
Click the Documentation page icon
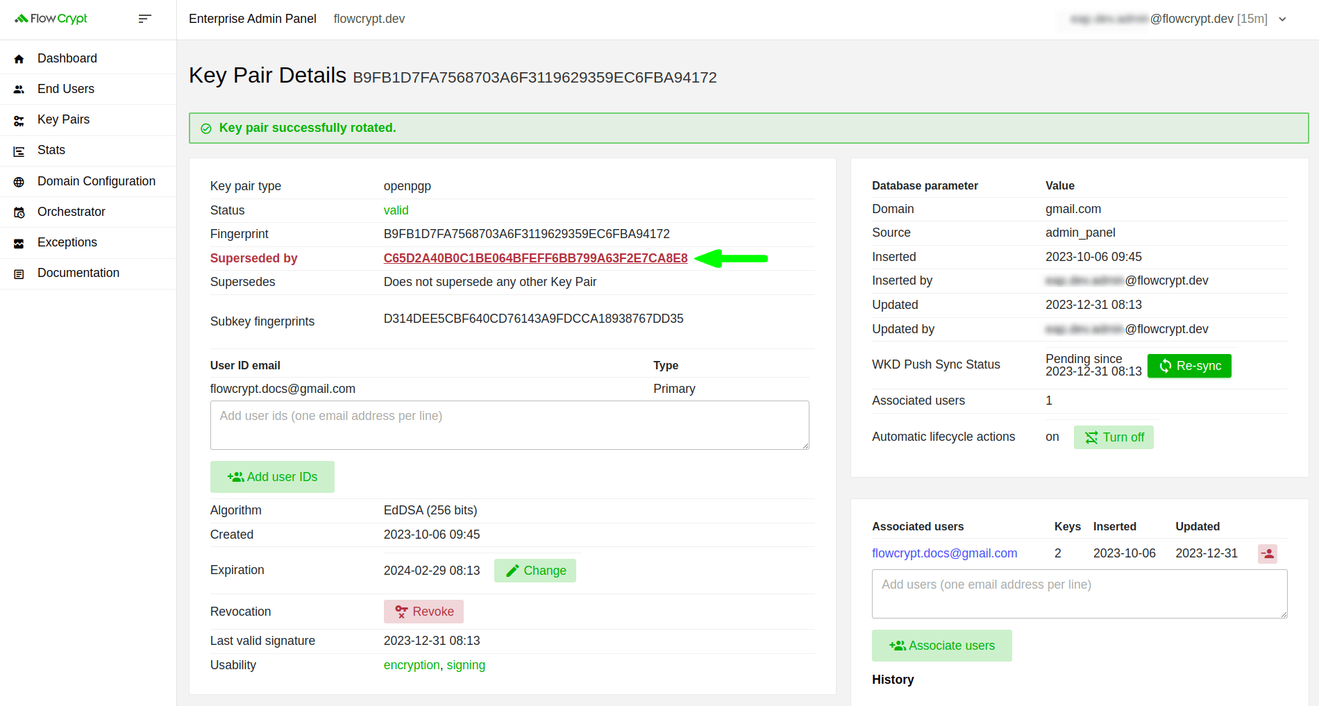tap(19, 274)
